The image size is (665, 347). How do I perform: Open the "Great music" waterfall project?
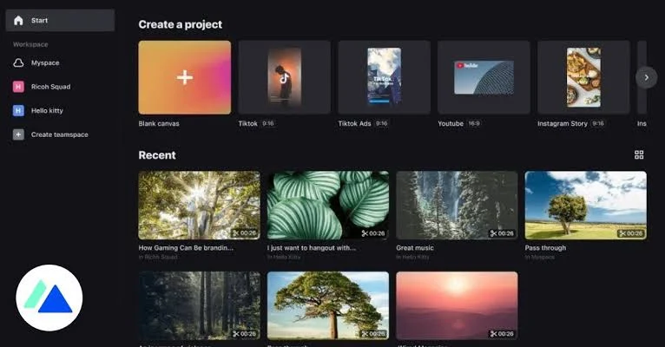pos(457,205)
